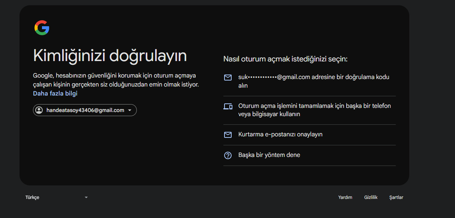Select Kurtarma e-postanızı onaylayın option
Image resolution: width=455 pixels, height=218 pixels.
click(310, 134)
